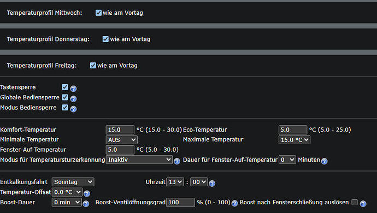
Task: Click the 'Temperaturprofil Donnerstag:' label
Action: [x=48, y=39]
